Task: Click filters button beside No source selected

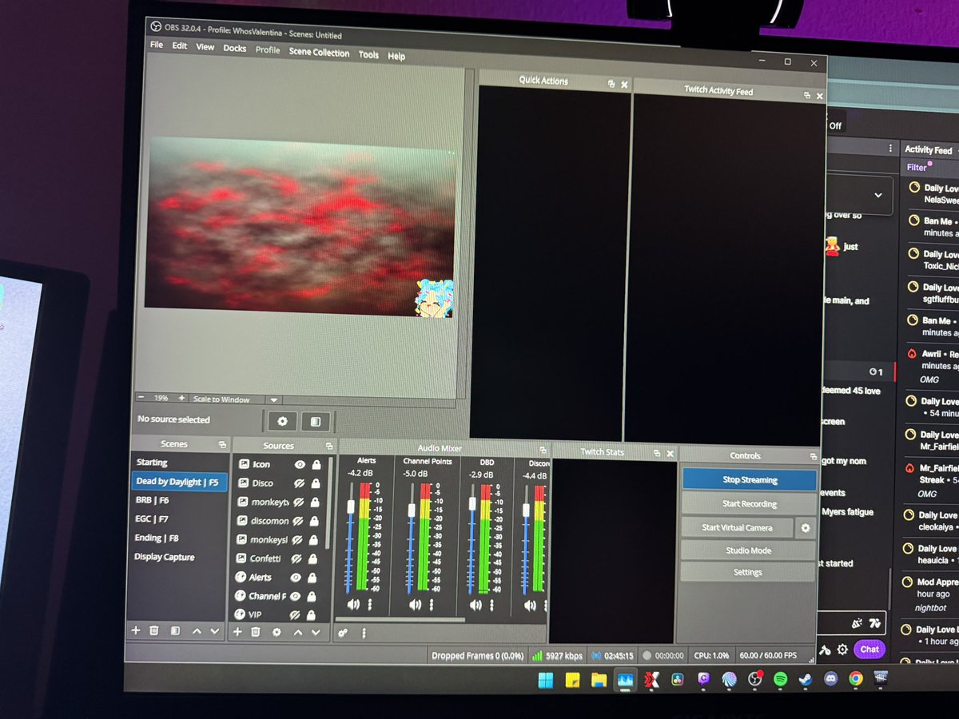Action: coord(316,421)
